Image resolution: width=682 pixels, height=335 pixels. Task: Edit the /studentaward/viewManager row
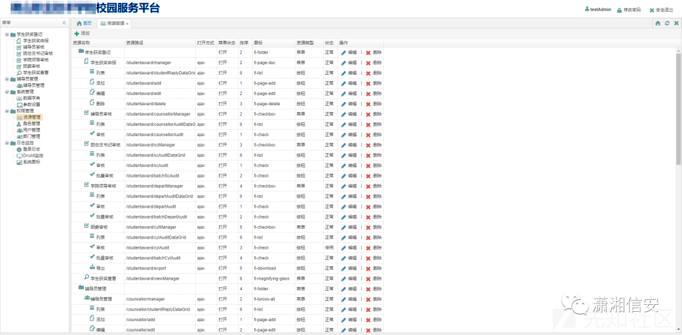(349, 278)
